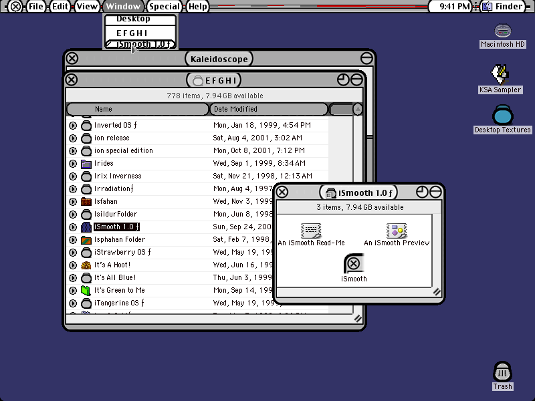The width and height of the screenshot is (535, 401).
Task: Click the It's Green to Me folder icon
Action: [86, 291]
